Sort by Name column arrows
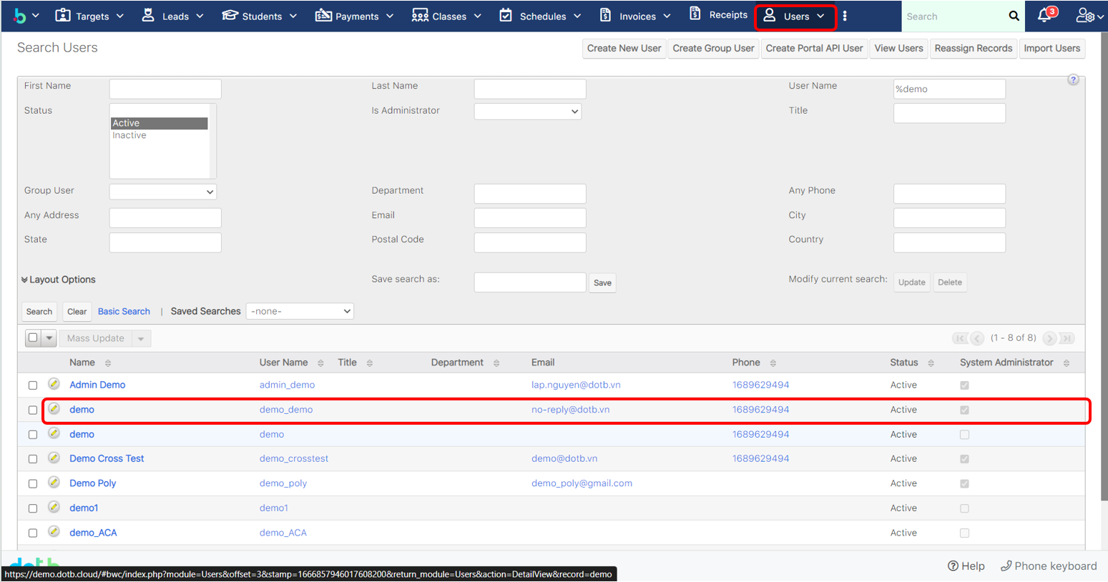Viewport: 1108px width, 582px height. click(x=108, y=363)
